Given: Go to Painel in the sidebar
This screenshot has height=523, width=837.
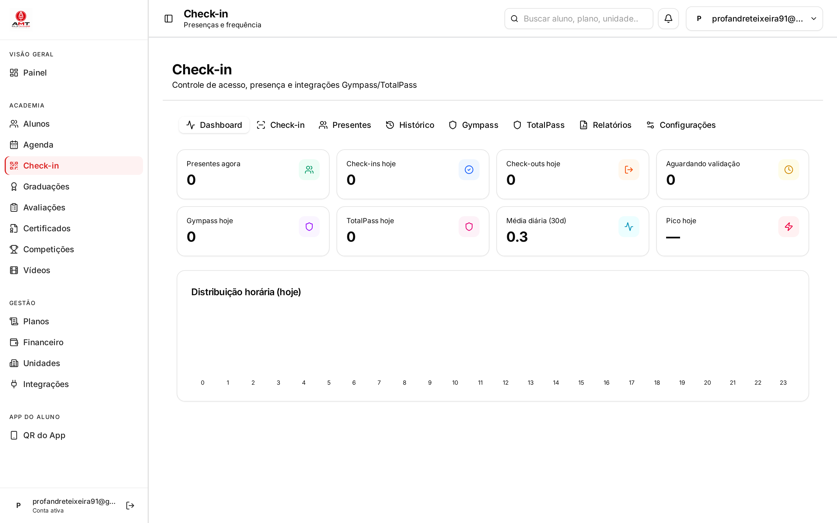Looking at the screenshot, I should click(74, 73).
